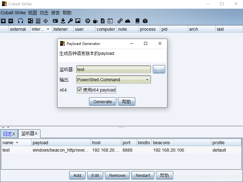
Task: Open credentials ID card icon
Action: [55, 21]
